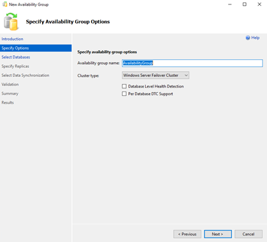Select the Results step in sidebar
This screenshot has width=267, height=242.
point(8,103)
